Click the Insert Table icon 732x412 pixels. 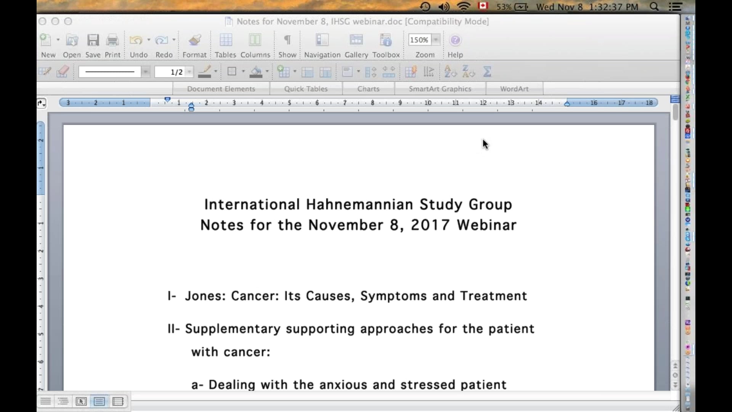[x=284, y=71]
